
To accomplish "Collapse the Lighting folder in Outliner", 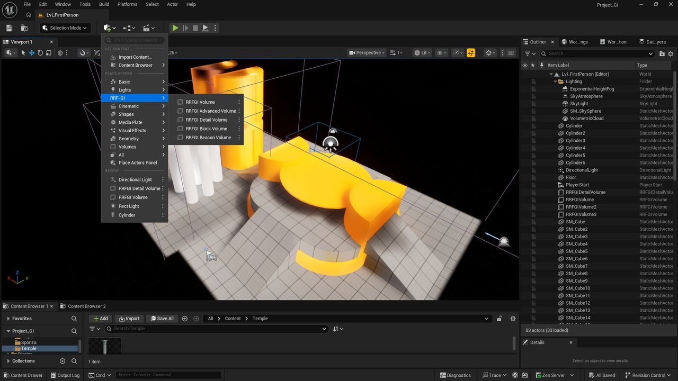I will 556,81.
